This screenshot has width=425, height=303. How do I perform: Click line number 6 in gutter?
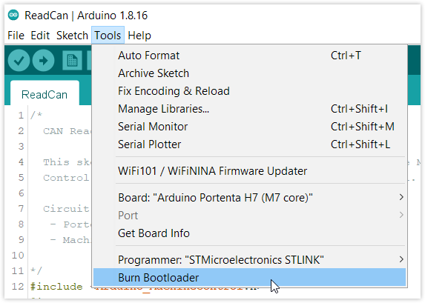tap(22, 193)
